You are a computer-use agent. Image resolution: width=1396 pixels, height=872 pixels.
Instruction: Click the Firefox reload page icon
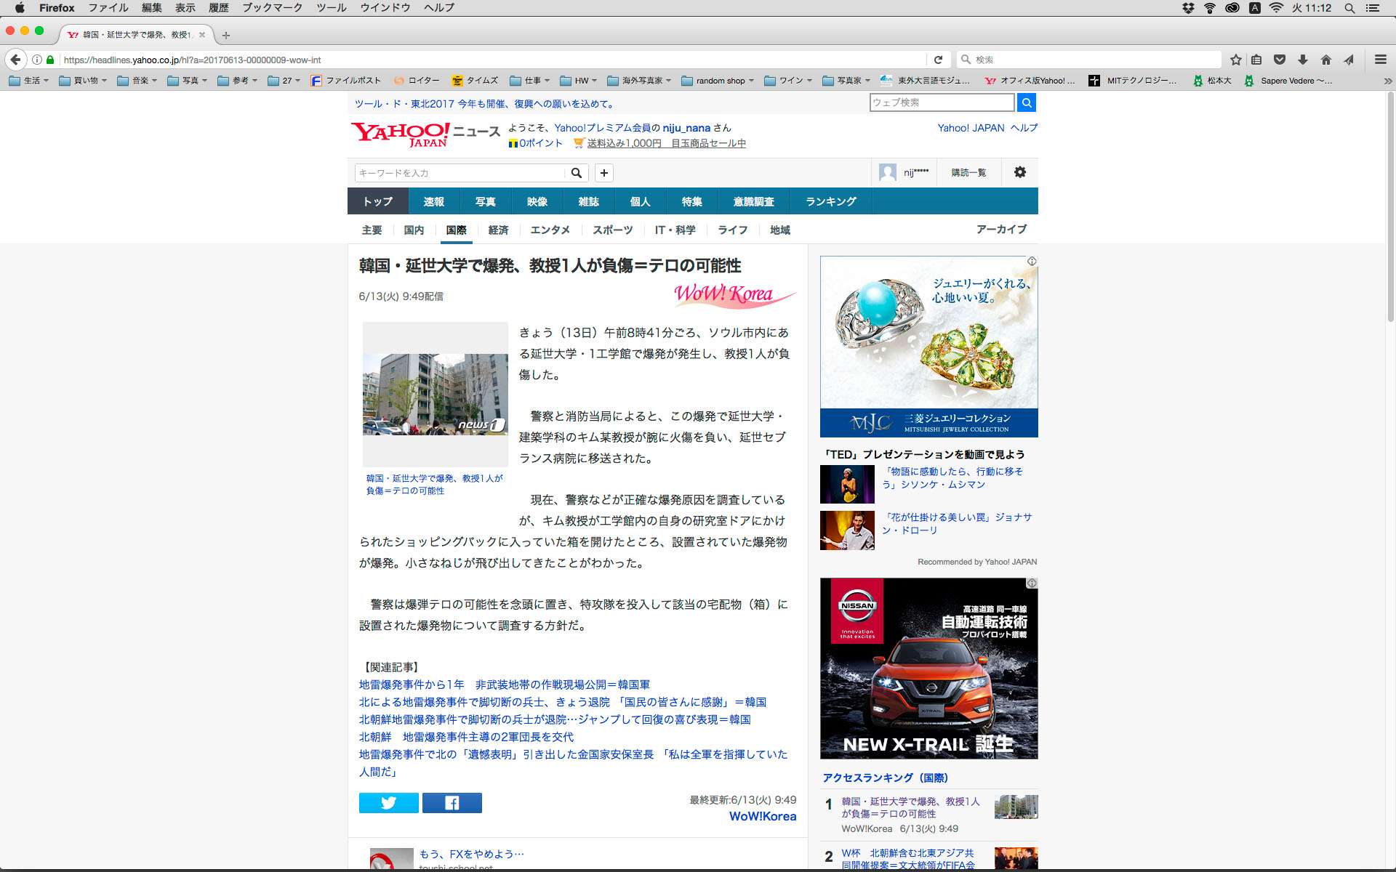[938, 60]
